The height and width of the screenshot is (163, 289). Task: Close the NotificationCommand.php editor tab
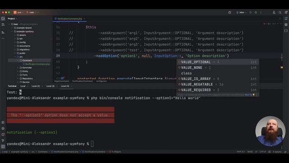pyautogui.click(x=84, y=19)
